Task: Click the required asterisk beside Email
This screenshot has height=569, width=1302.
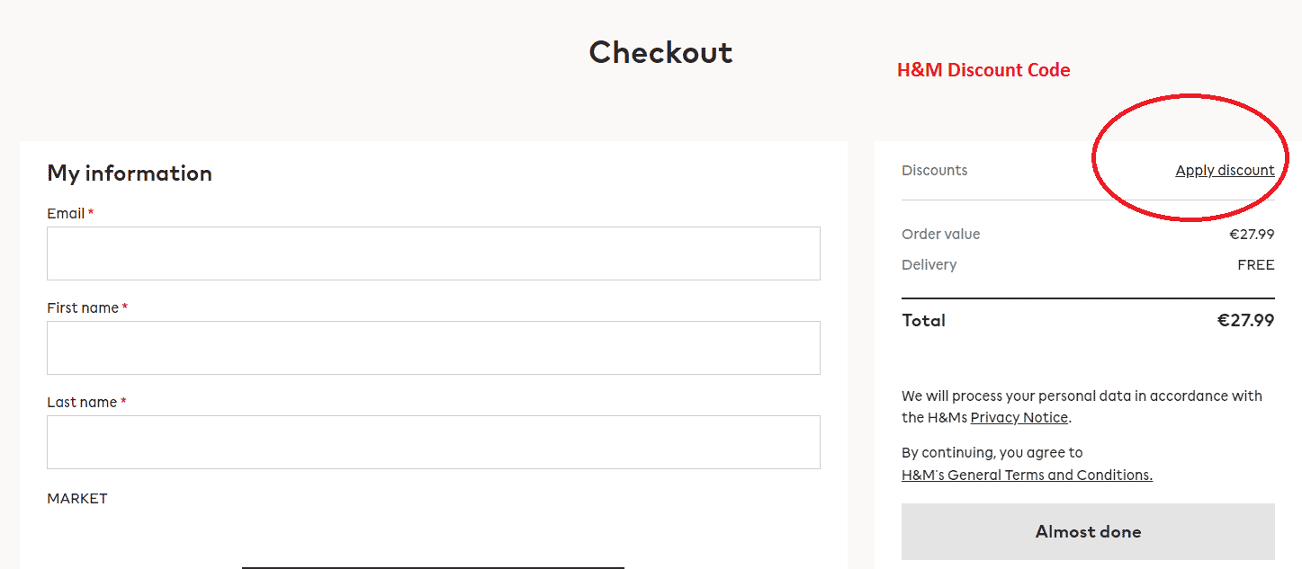Action: coord(93,211)
